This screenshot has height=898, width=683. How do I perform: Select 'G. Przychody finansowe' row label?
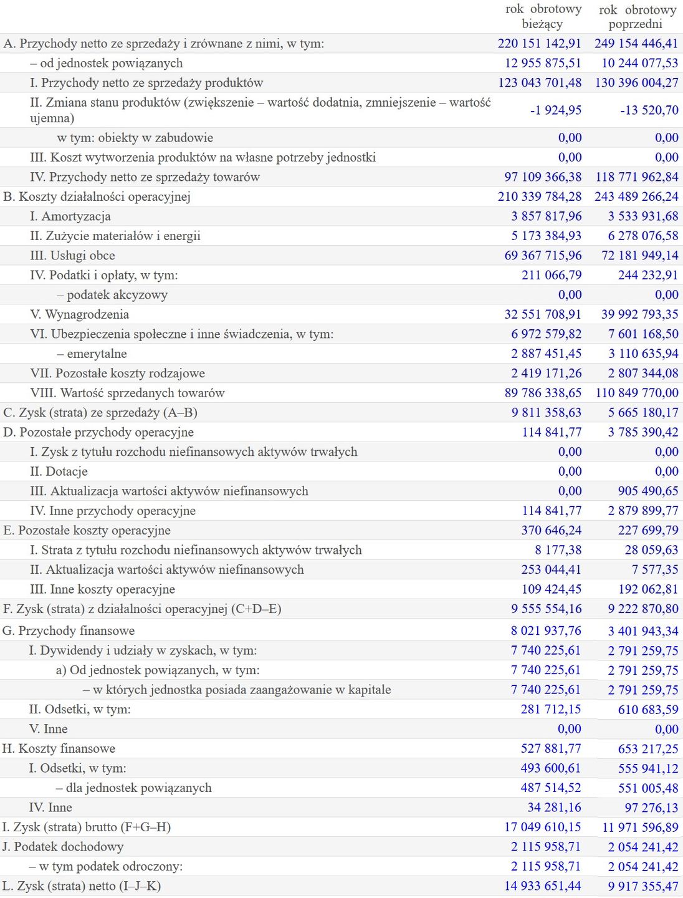69,631
